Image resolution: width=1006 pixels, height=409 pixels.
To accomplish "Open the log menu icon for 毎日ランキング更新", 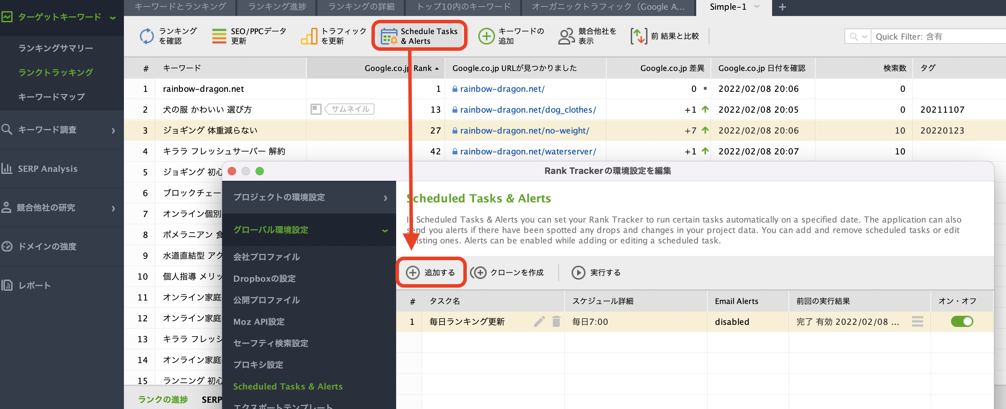I will (x=917, y=322).
